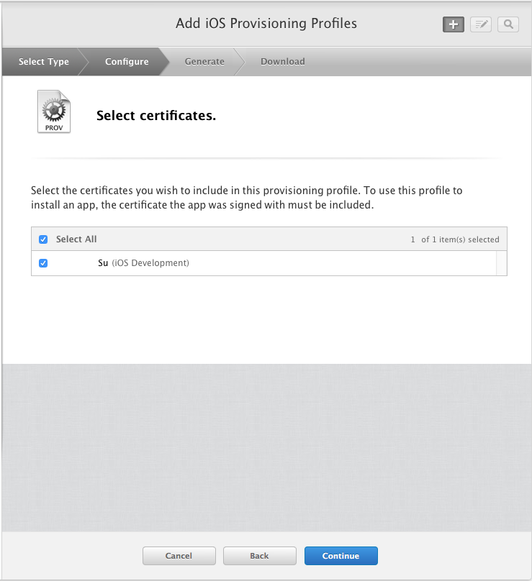532x581 pixels.
Task: Click the Add iOS Provisioning Profiles title
Action: click(x=266, y=23)
